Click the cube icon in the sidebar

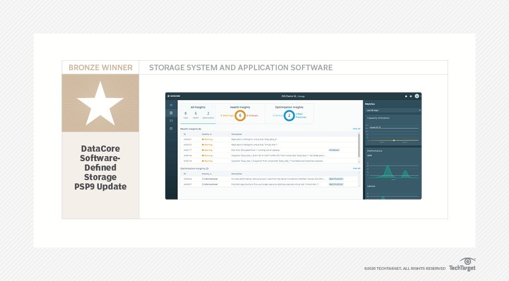point(171,129)
